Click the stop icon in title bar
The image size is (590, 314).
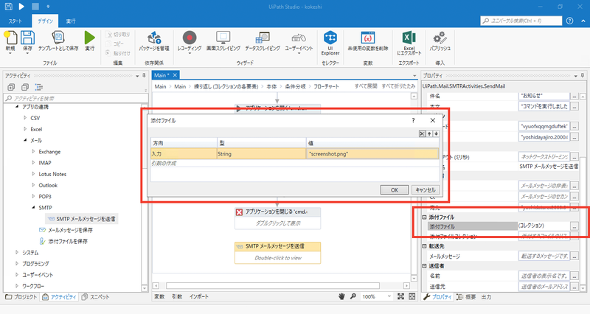point(35,7)
